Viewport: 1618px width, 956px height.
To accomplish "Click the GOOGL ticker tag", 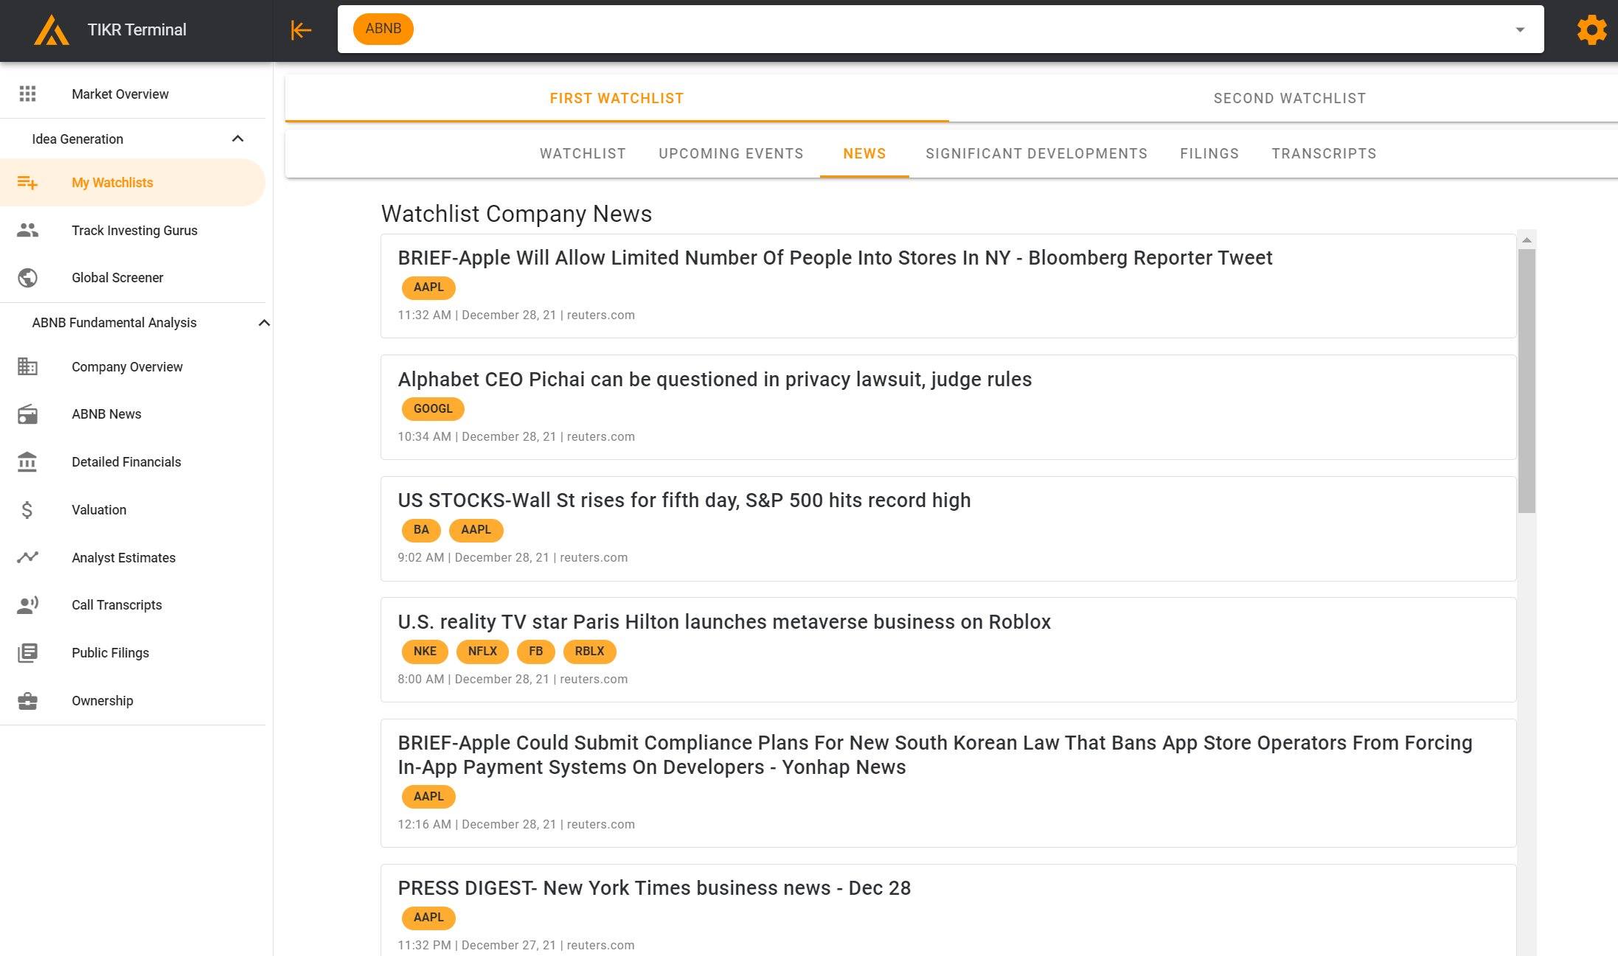I will [x=433, y=409].
